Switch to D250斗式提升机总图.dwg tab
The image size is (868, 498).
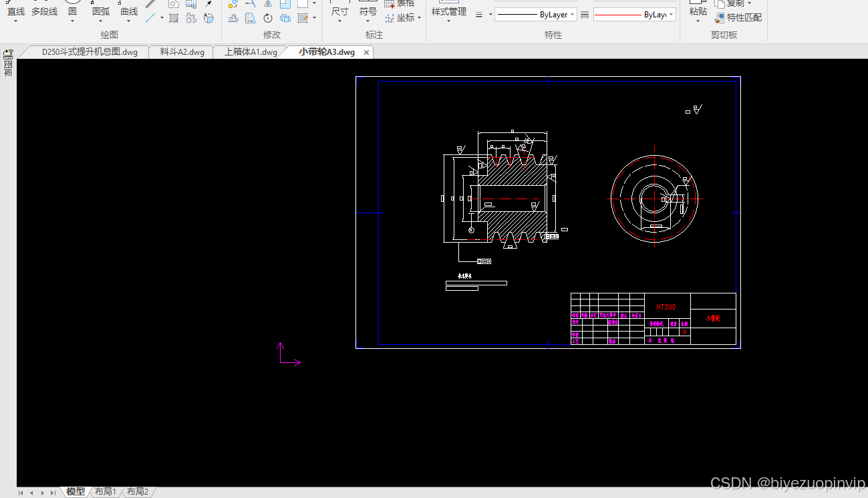90,52
